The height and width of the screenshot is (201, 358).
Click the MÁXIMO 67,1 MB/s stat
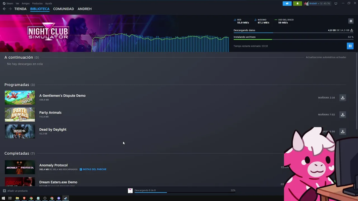(x=262, y=21)
